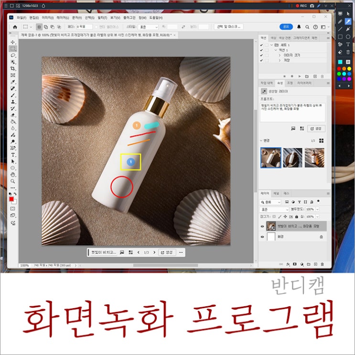The image size is (355, 355).
Task: Click the 공유 share button
Action: [x=286, y=27]
